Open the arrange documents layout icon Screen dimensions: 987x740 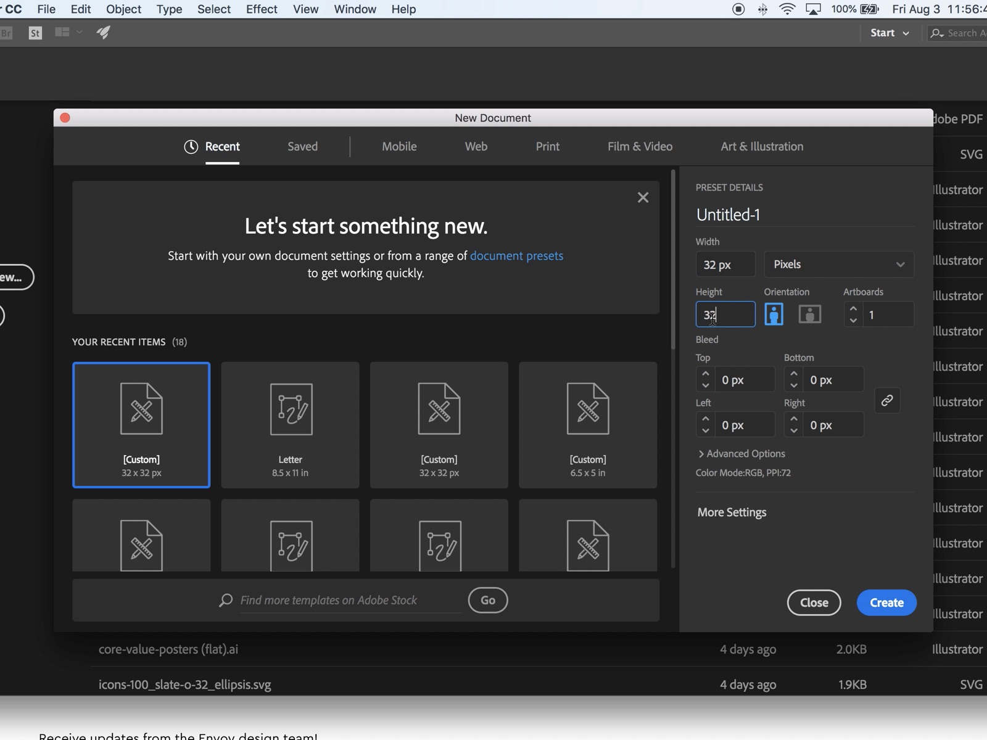[62, 32]
